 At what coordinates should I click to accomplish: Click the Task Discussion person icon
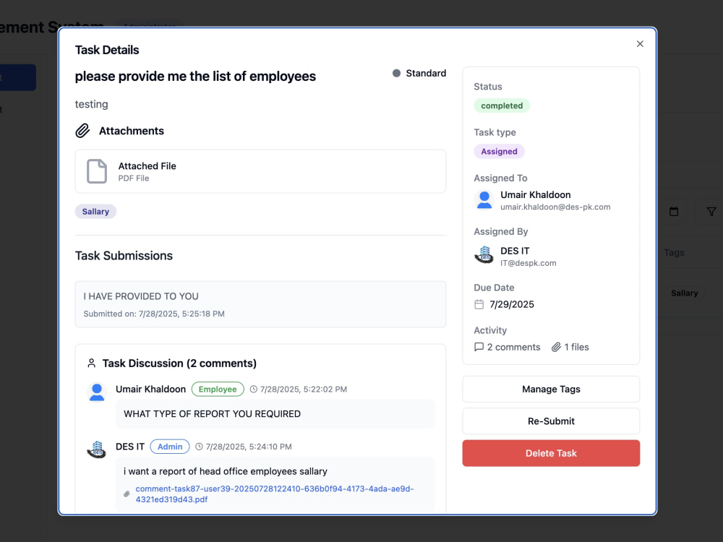91,364
